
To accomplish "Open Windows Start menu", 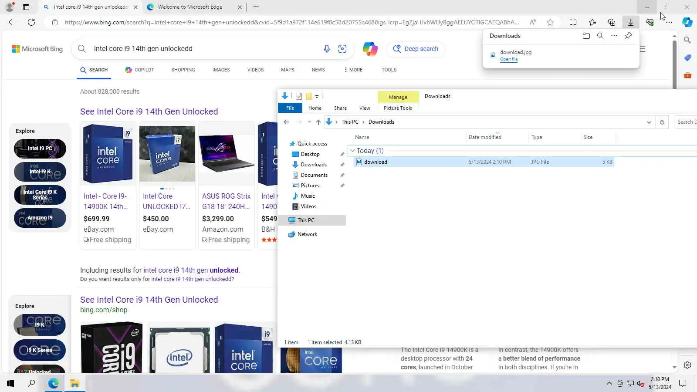I will pos(10,383).
